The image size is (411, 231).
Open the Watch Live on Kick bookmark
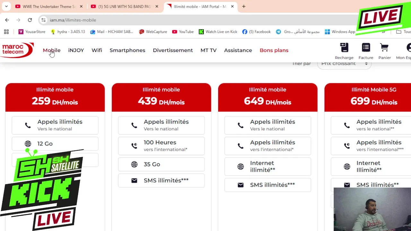coord(218,32)
